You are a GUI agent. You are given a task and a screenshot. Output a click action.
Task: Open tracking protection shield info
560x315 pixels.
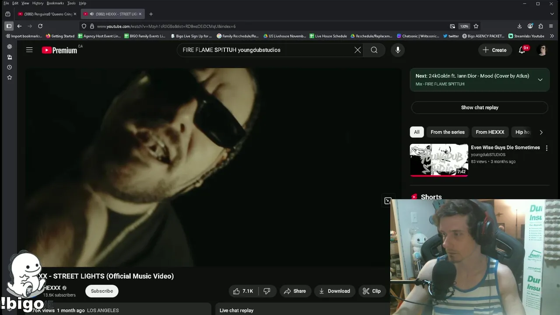(84, 26)
